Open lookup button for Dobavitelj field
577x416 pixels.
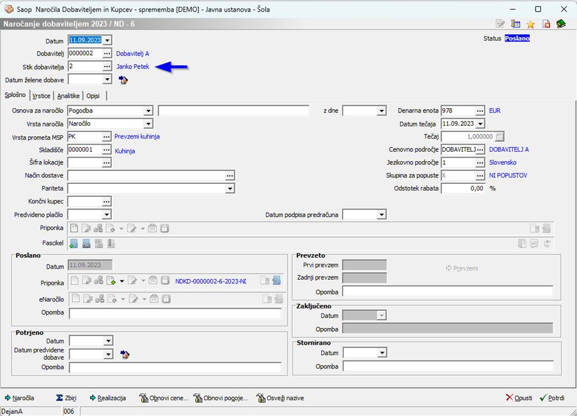tap(107, 54)
